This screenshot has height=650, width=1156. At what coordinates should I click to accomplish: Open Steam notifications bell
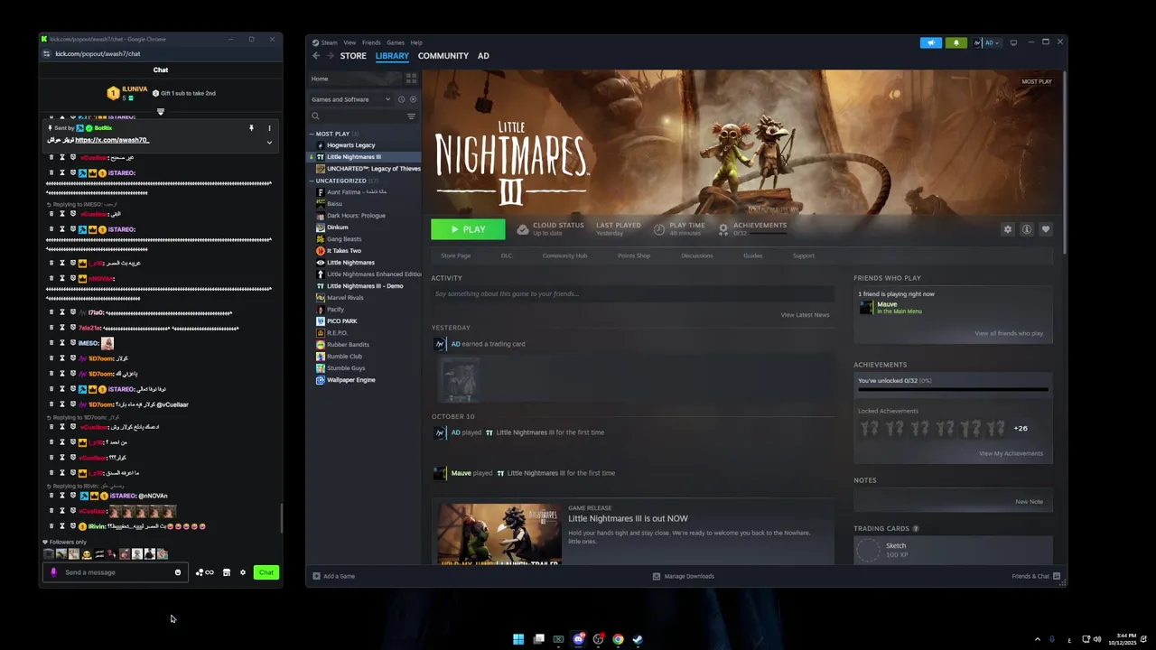point(956,42)
